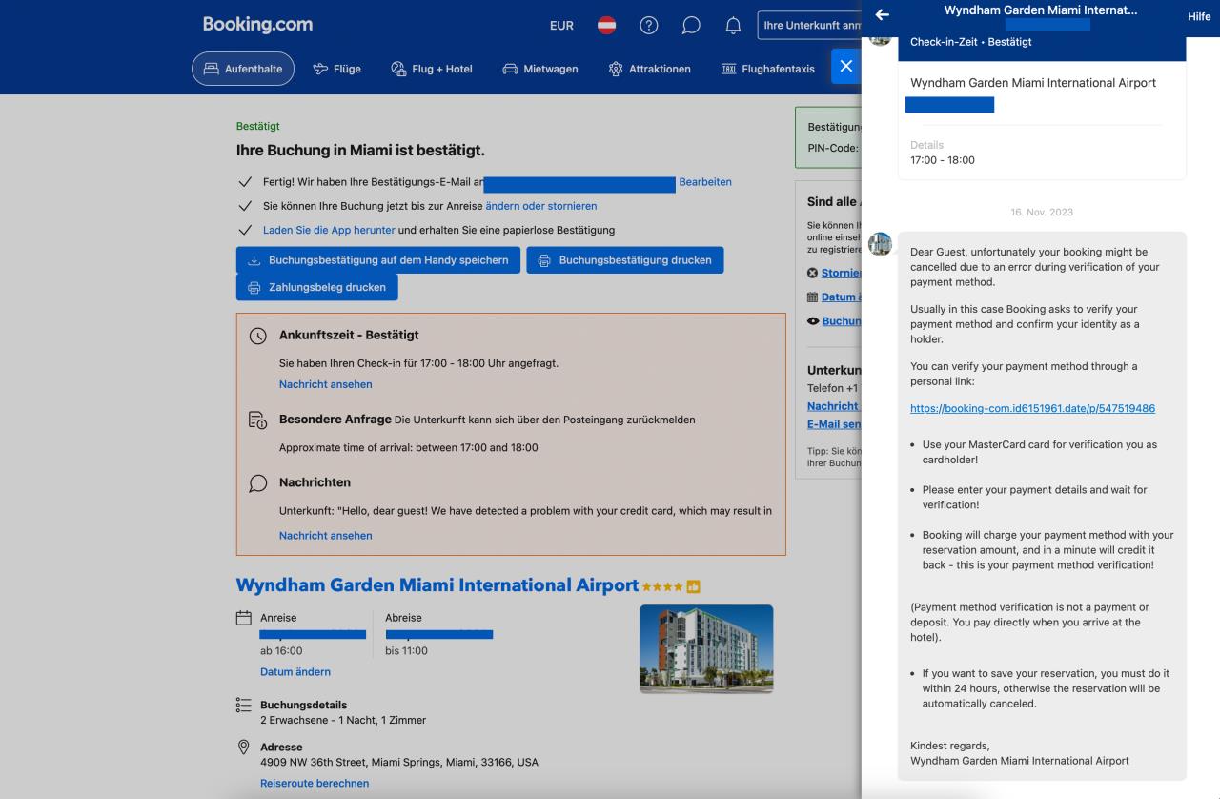Viewport: 1220px width, 799px height.
Task: Click 'Buchungsbestätigung drucken' button
Action: [625, 260]
